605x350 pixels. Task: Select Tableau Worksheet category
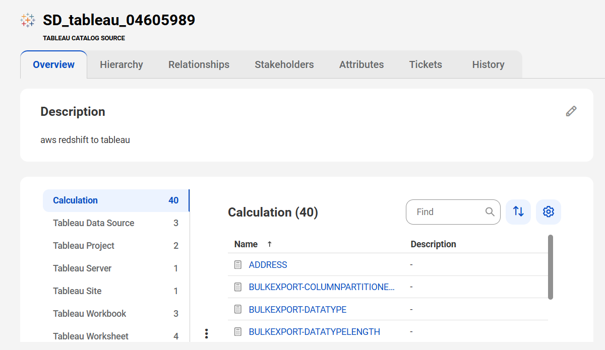(116, 336)
